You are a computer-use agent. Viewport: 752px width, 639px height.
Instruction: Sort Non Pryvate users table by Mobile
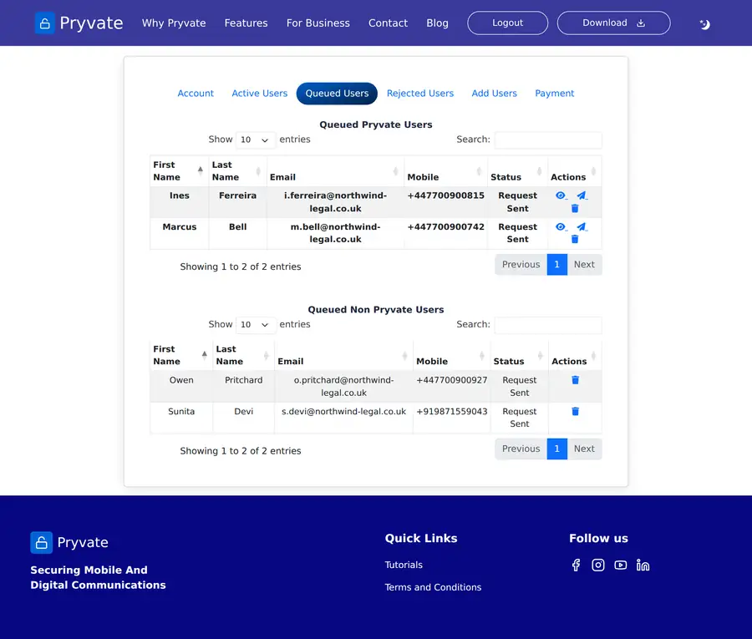(451, 355)
